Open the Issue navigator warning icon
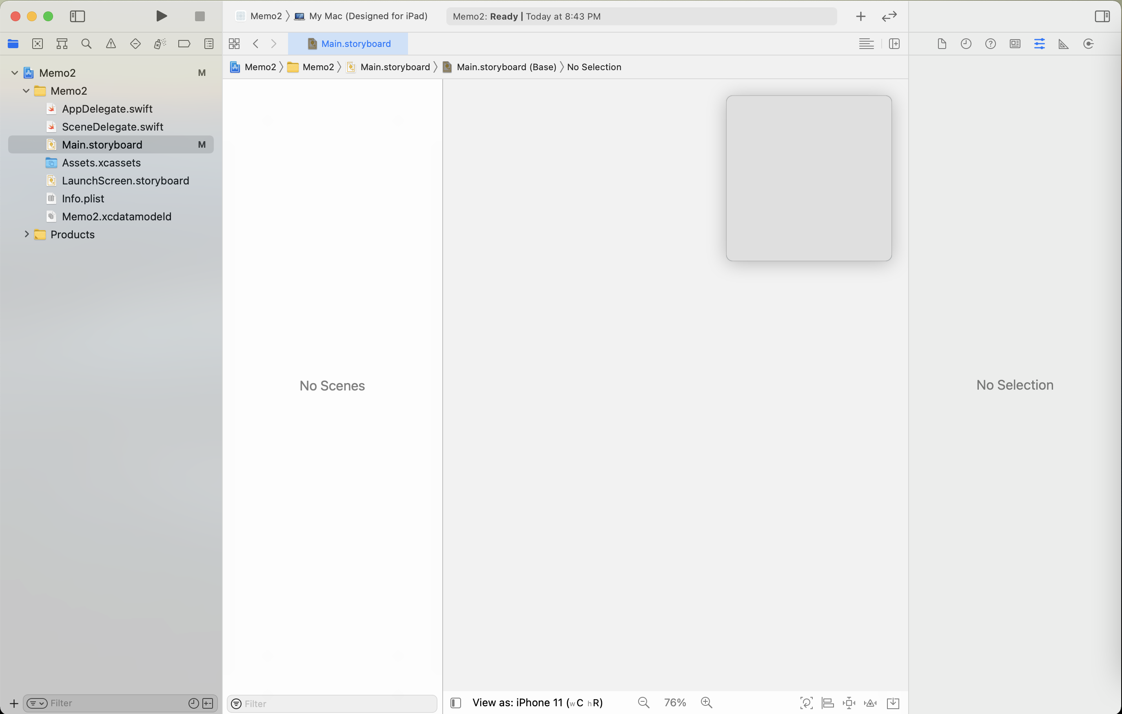 click(x=111, y=44)
